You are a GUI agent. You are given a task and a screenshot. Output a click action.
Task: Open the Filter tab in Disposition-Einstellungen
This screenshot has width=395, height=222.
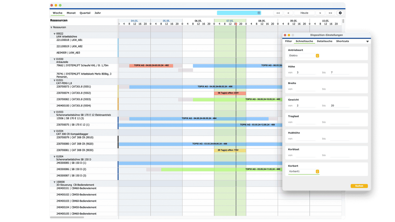click(x=288, y=41)
